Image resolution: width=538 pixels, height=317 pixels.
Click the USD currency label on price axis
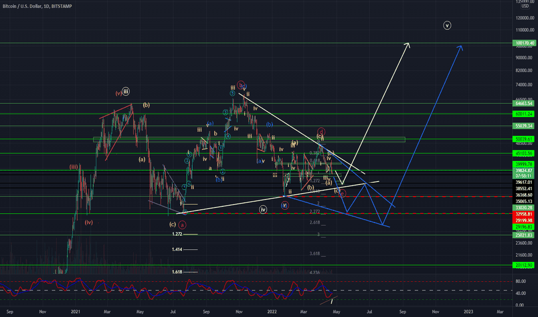tap(525, 6)
